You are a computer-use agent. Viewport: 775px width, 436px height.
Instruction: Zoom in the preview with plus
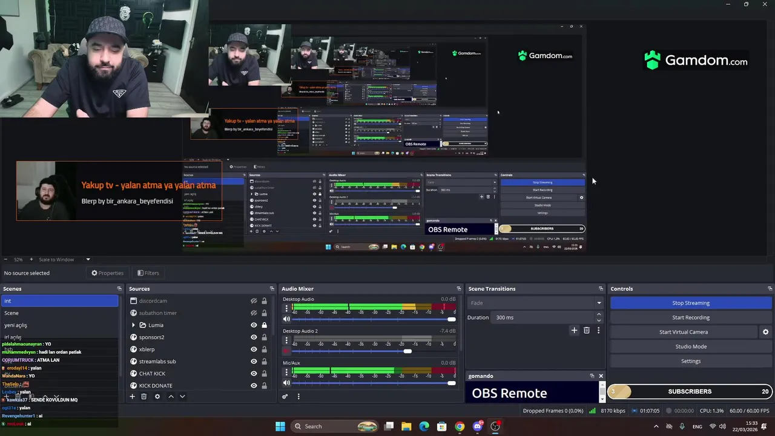pyautogui.click(x=31, y=260)
